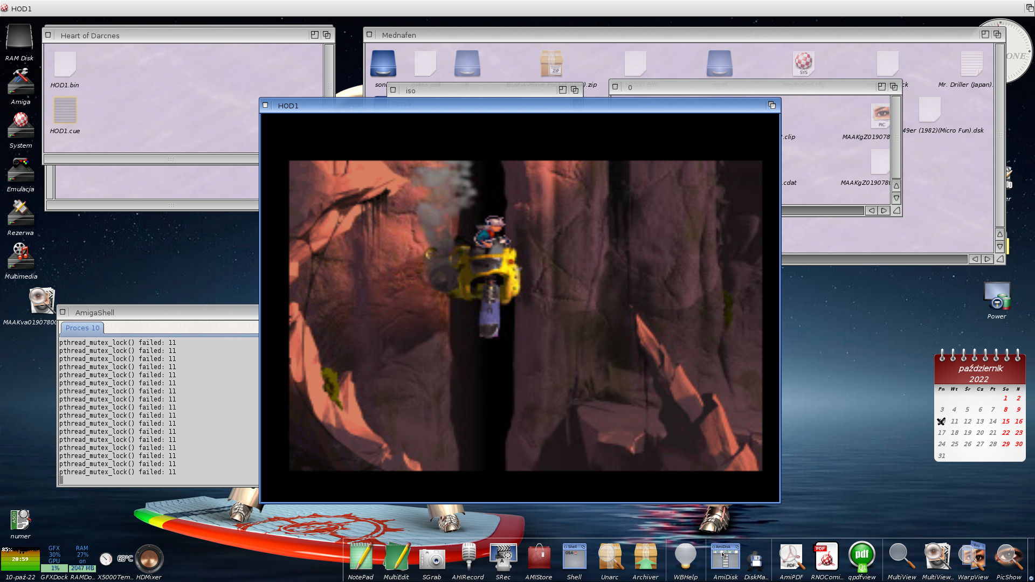Image resolution: width=1035 pixels, height=582 pixels.
Task: Open the System drive icon
Action: 20,126
